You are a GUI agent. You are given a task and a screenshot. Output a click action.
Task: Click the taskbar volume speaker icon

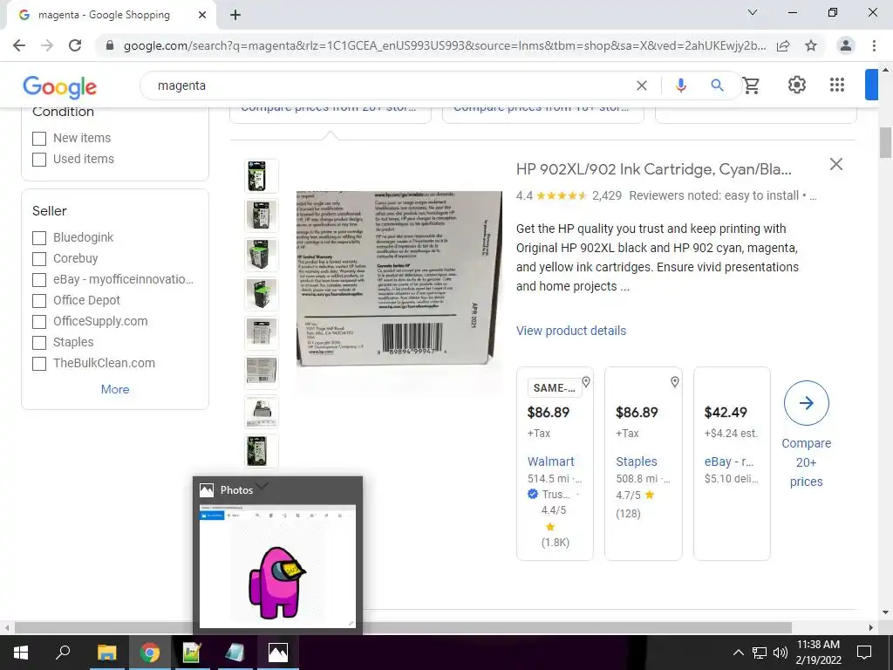781,653
